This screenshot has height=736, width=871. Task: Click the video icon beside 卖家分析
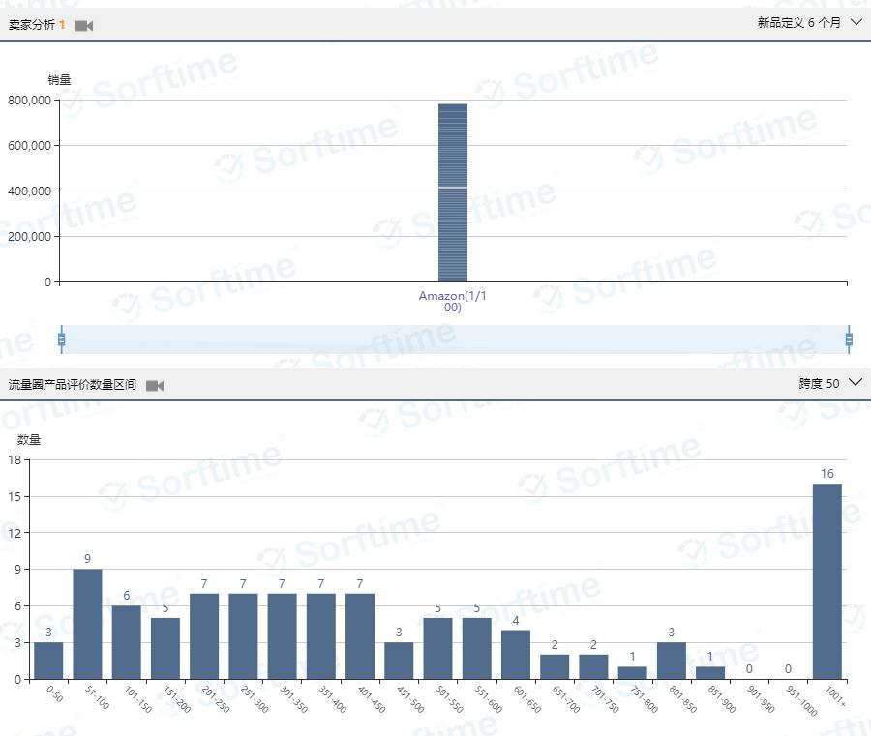84,26
